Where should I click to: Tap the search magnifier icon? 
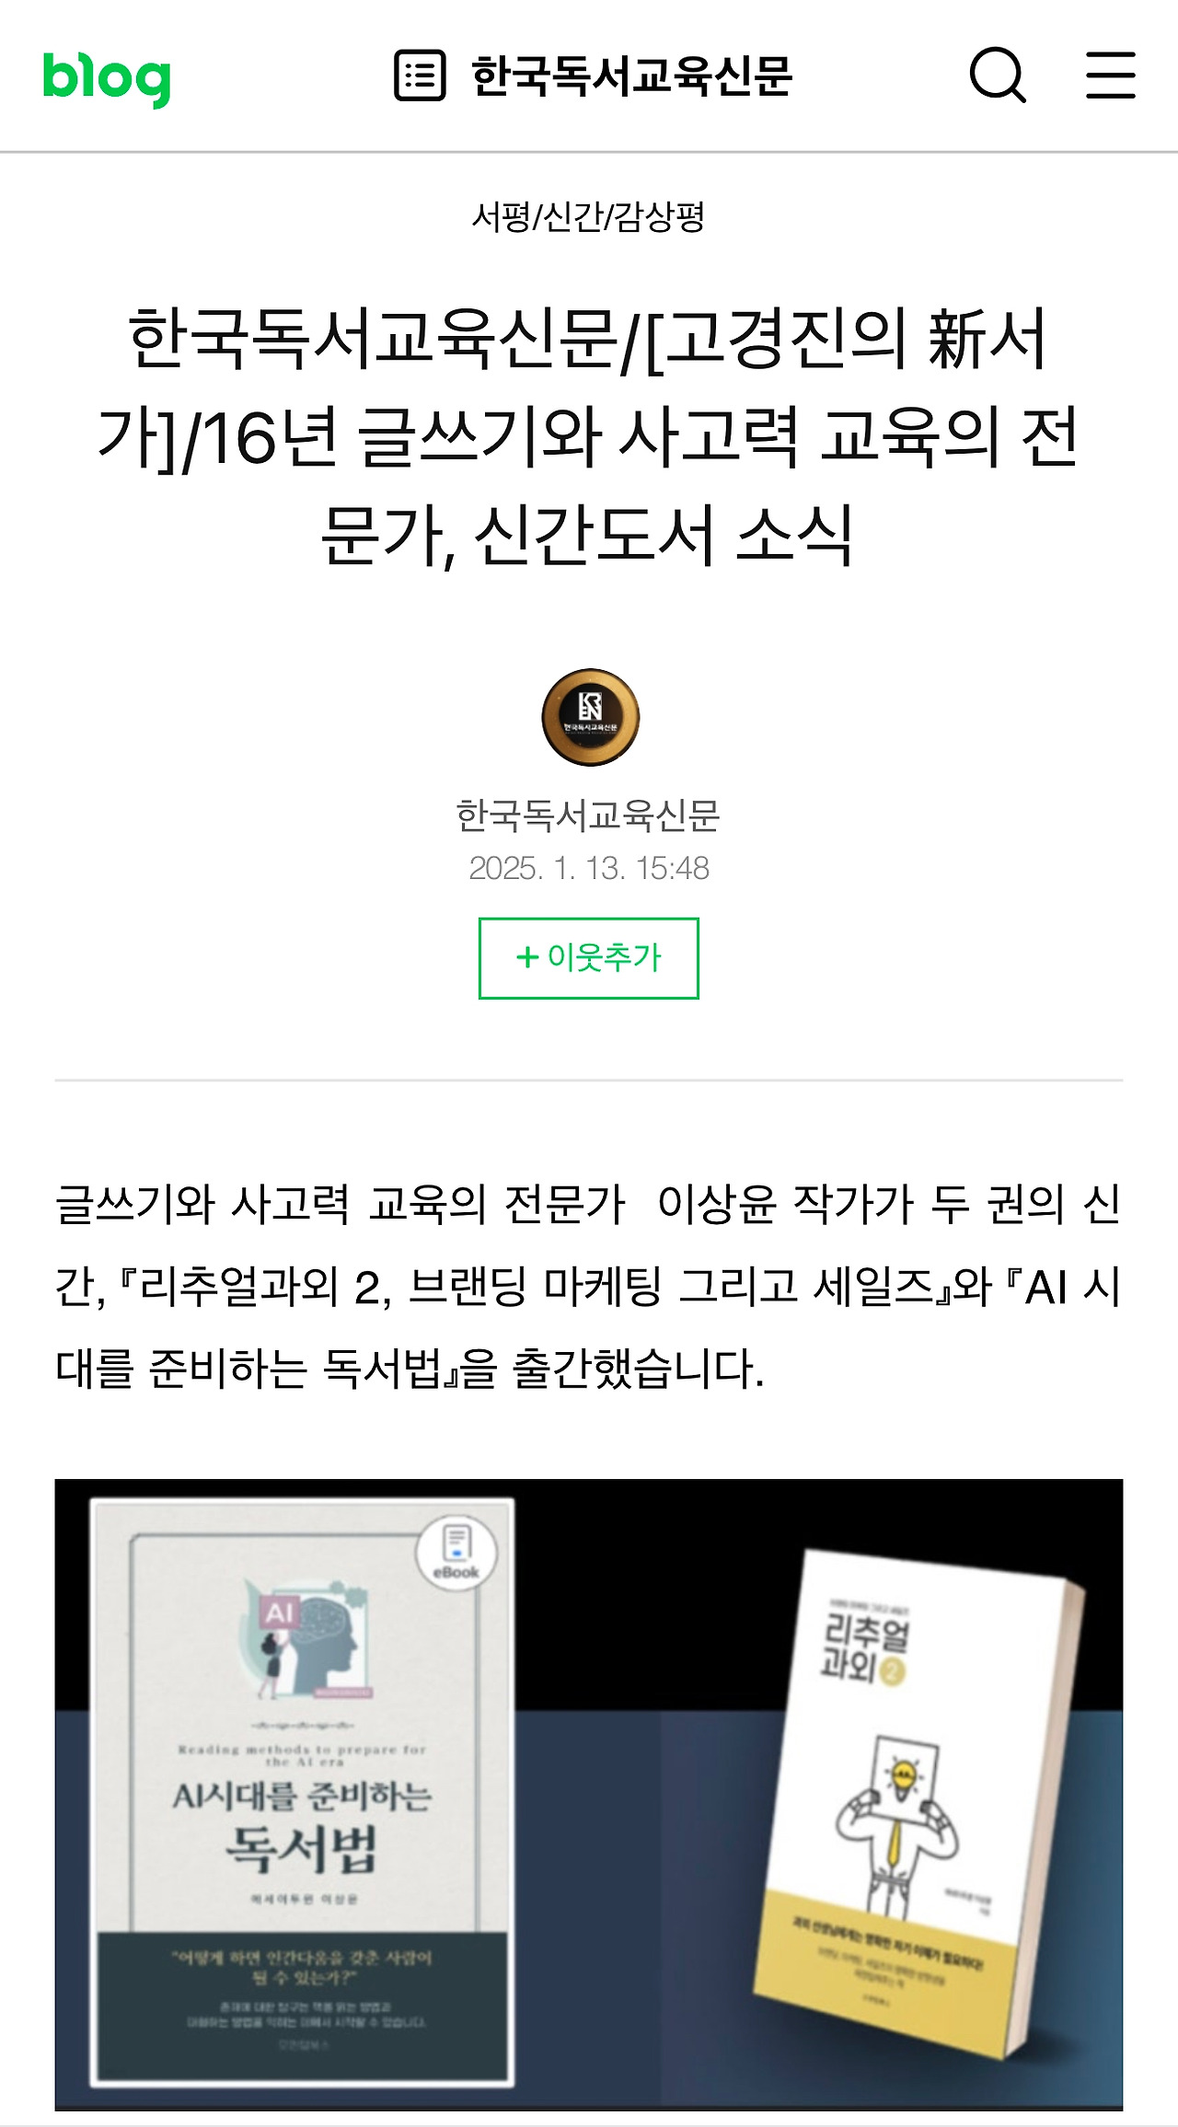point(998,75)
